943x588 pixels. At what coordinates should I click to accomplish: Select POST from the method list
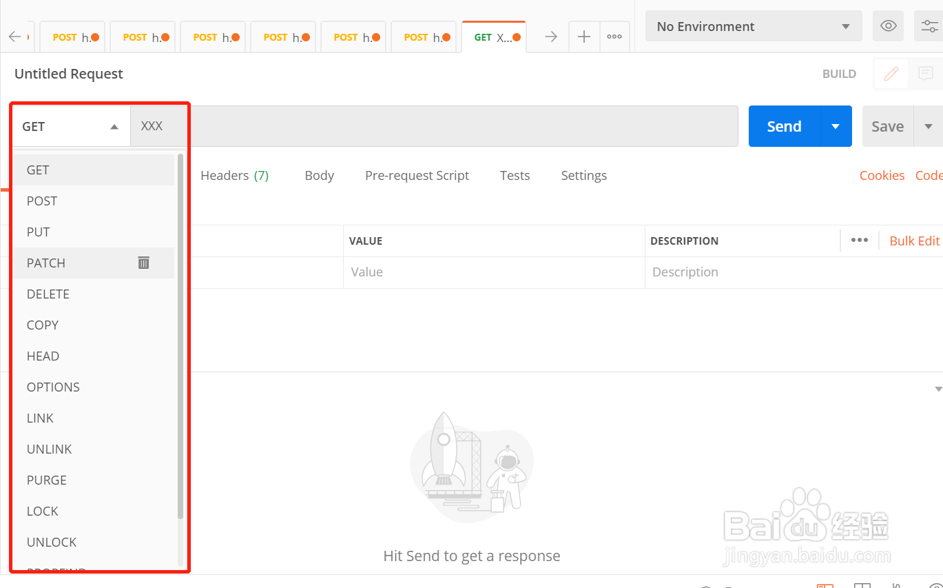tap(42, 201)
